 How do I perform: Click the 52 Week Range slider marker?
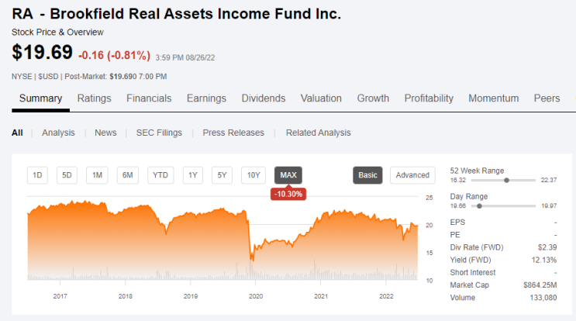point(506,181)
